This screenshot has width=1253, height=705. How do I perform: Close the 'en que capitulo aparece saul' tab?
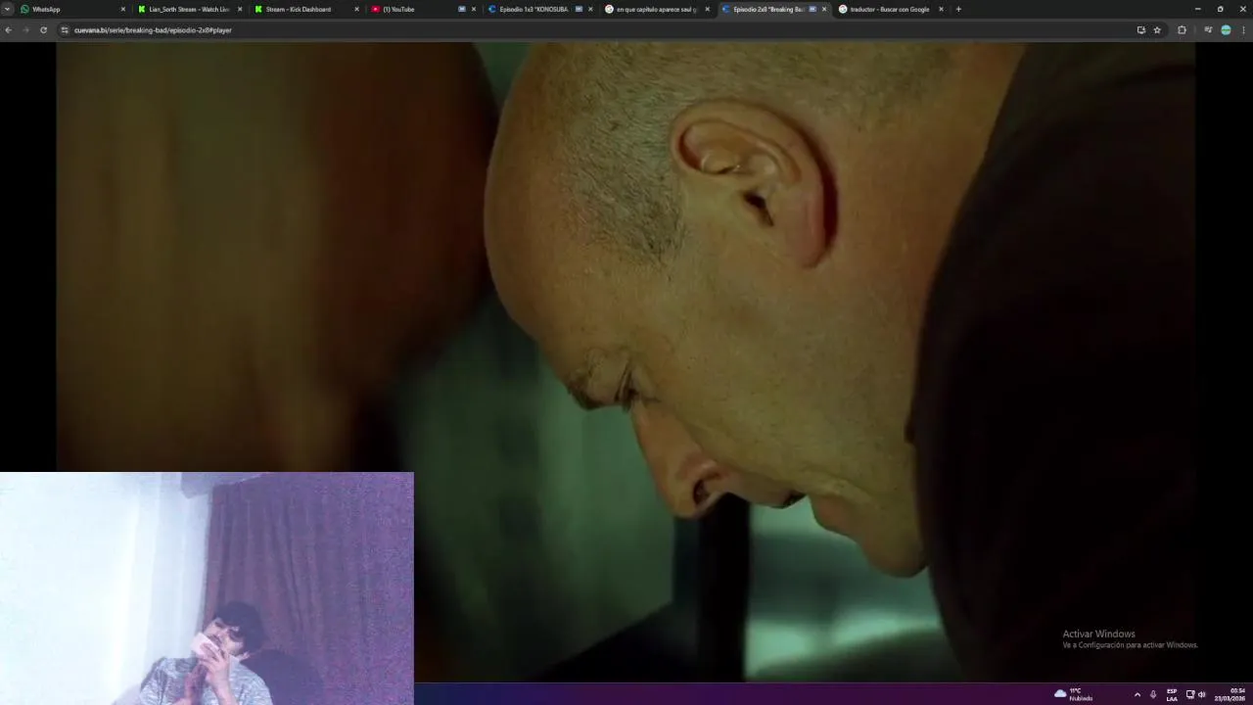(x=707, y=9)
